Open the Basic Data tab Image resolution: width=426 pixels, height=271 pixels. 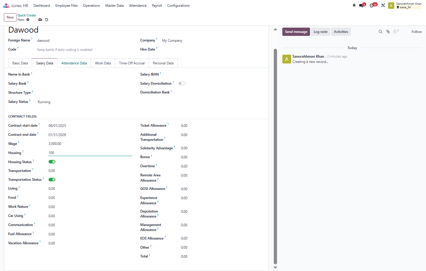click(20, 63)
